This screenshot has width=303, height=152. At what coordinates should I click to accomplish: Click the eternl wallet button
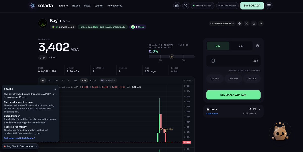tap(203, 6)
